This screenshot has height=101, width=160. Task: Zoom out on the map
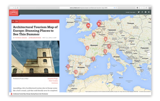pyautogui.click(x=149, y=55)
